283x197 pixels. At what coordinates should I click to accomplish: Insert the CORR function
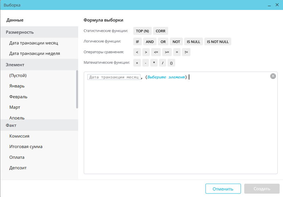coord(160,31)
